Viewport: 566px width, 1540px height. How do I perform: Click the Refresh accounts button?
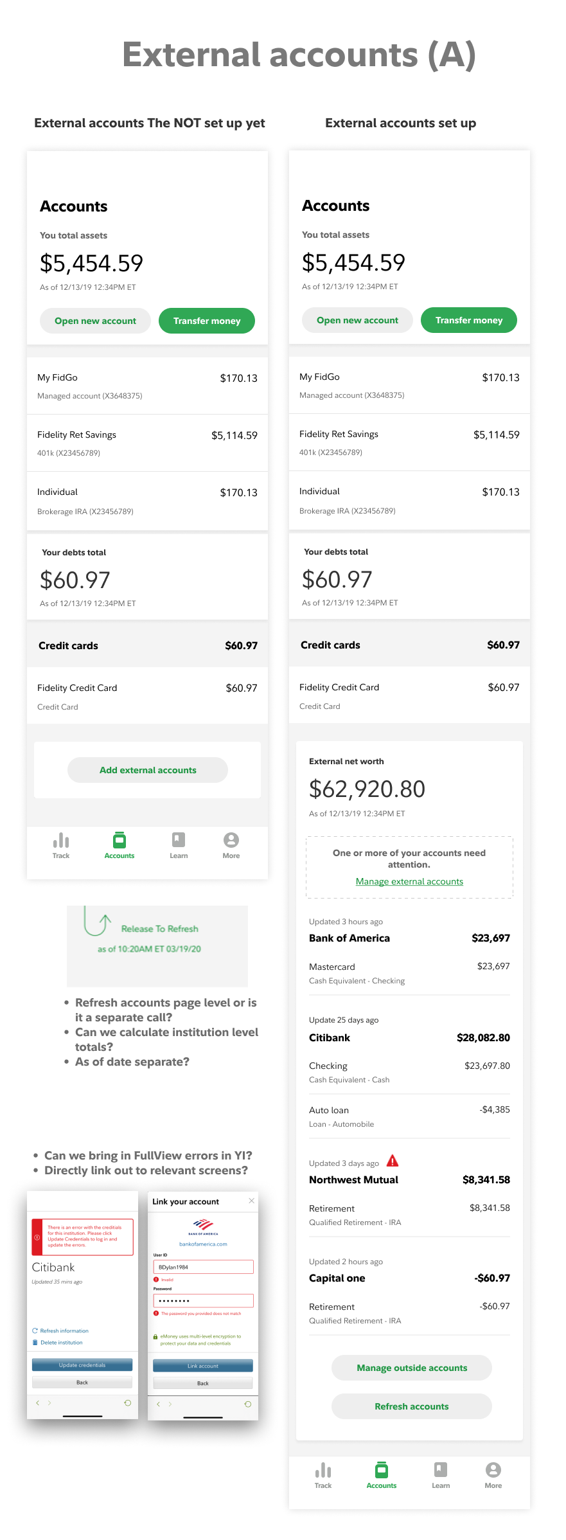coord(412,1406)
